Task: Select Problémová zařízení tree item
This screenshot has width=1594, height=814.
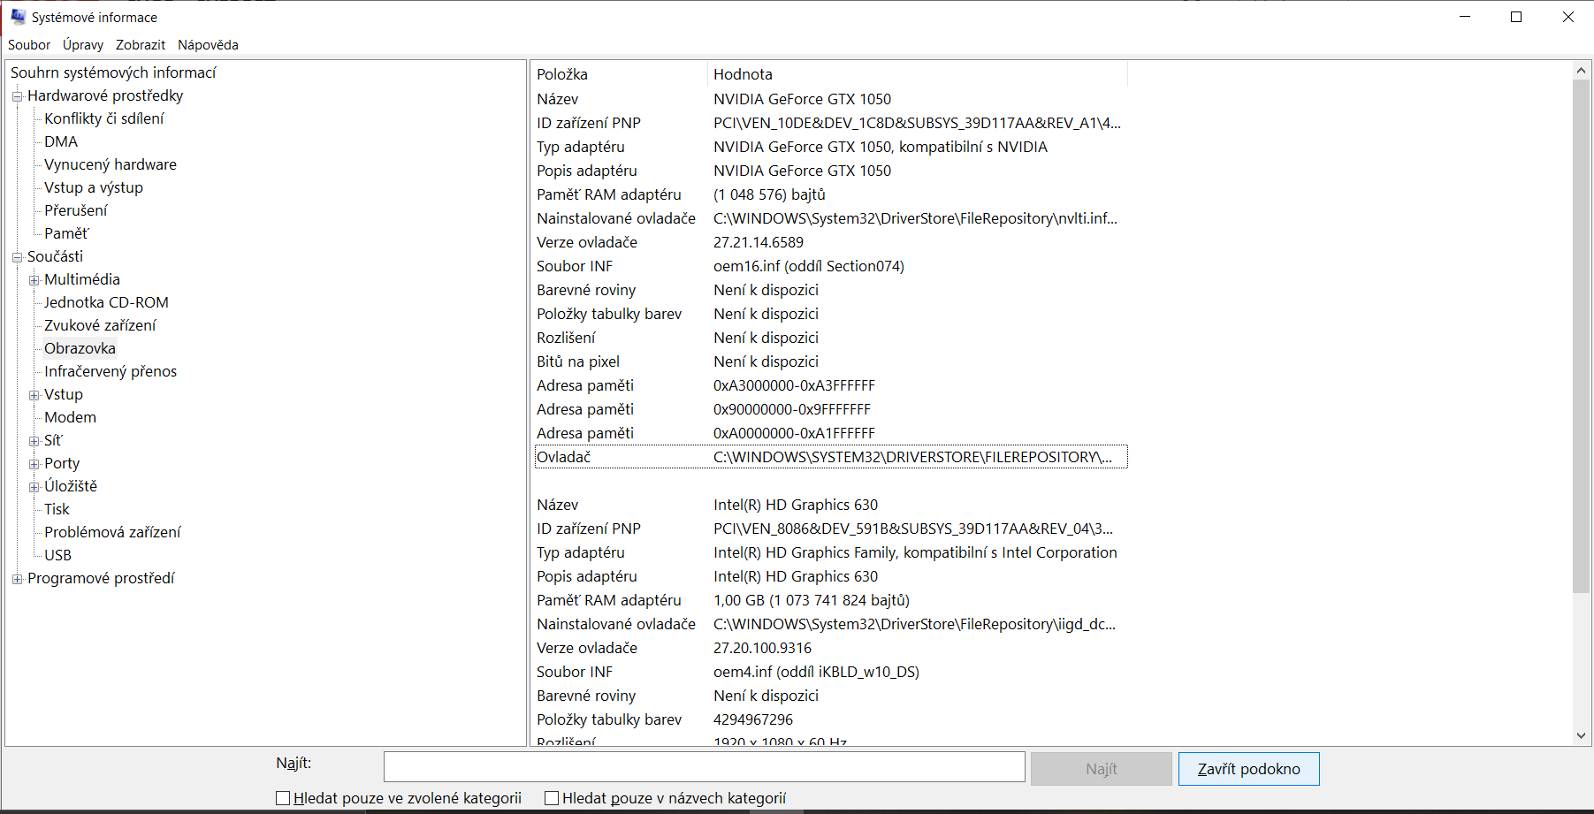Action: click(112, 532)
